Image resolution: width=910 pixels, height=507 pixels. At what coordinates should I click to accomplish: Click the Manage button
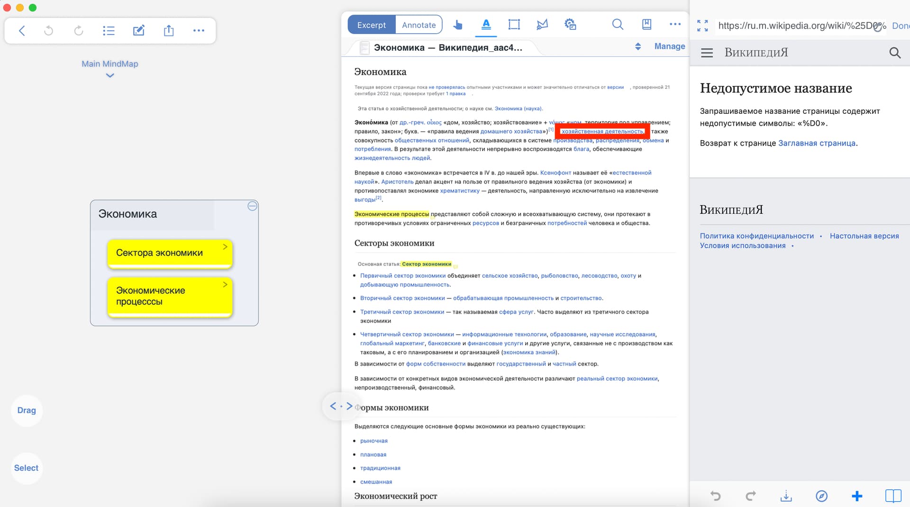669,46
